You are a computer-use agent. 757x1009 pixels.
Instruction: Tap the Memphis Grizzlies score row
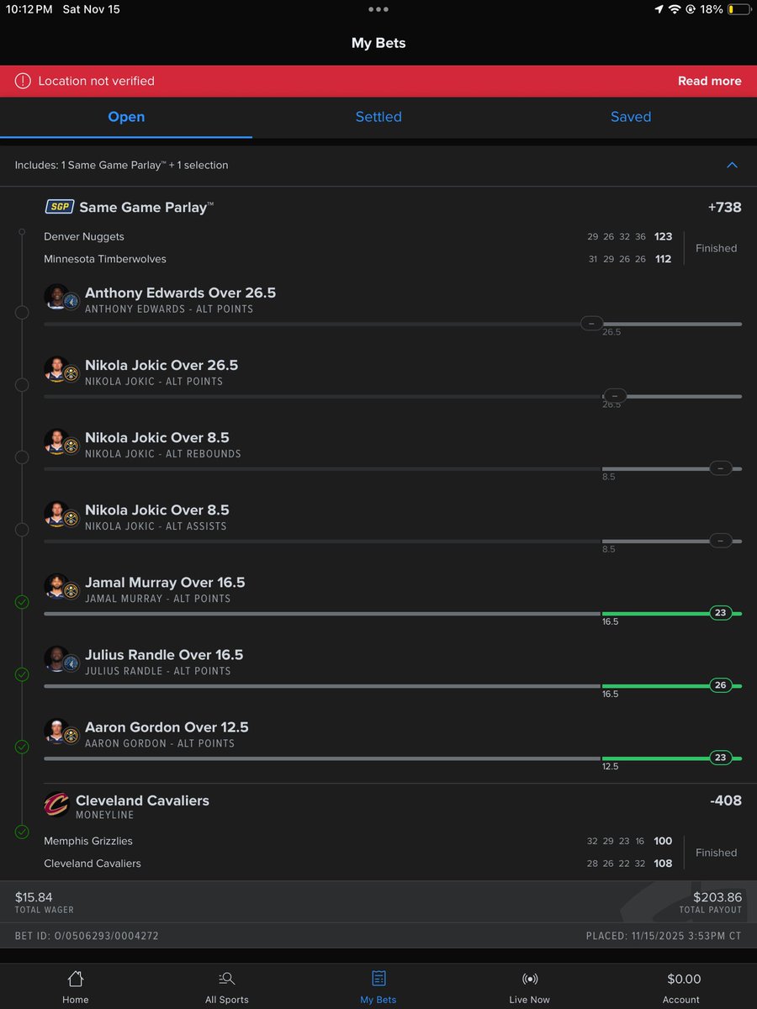[x=358, y=841]
